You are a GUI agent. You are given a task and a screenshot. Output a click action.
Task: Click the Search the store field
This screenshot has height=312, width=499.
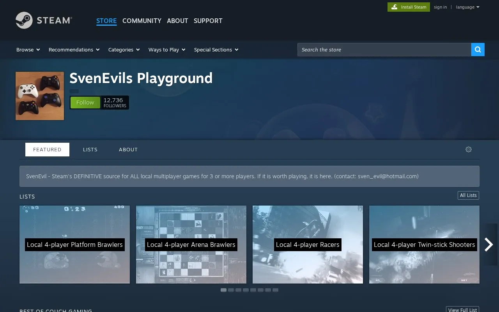[384, 50]
